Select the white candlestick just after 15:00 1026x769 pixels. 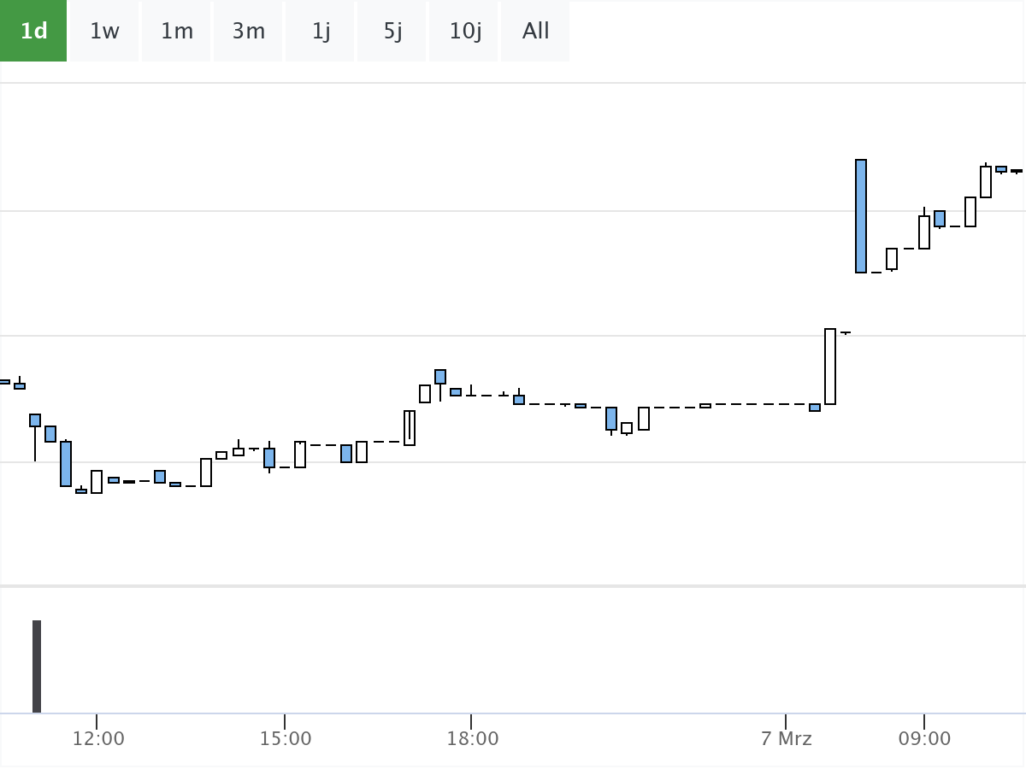[300, 455]
